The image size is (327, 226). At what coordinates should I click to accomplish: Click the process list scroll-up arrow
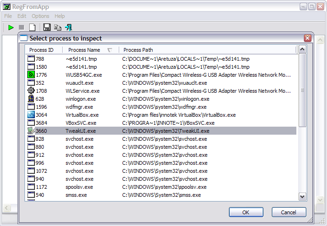302,49
